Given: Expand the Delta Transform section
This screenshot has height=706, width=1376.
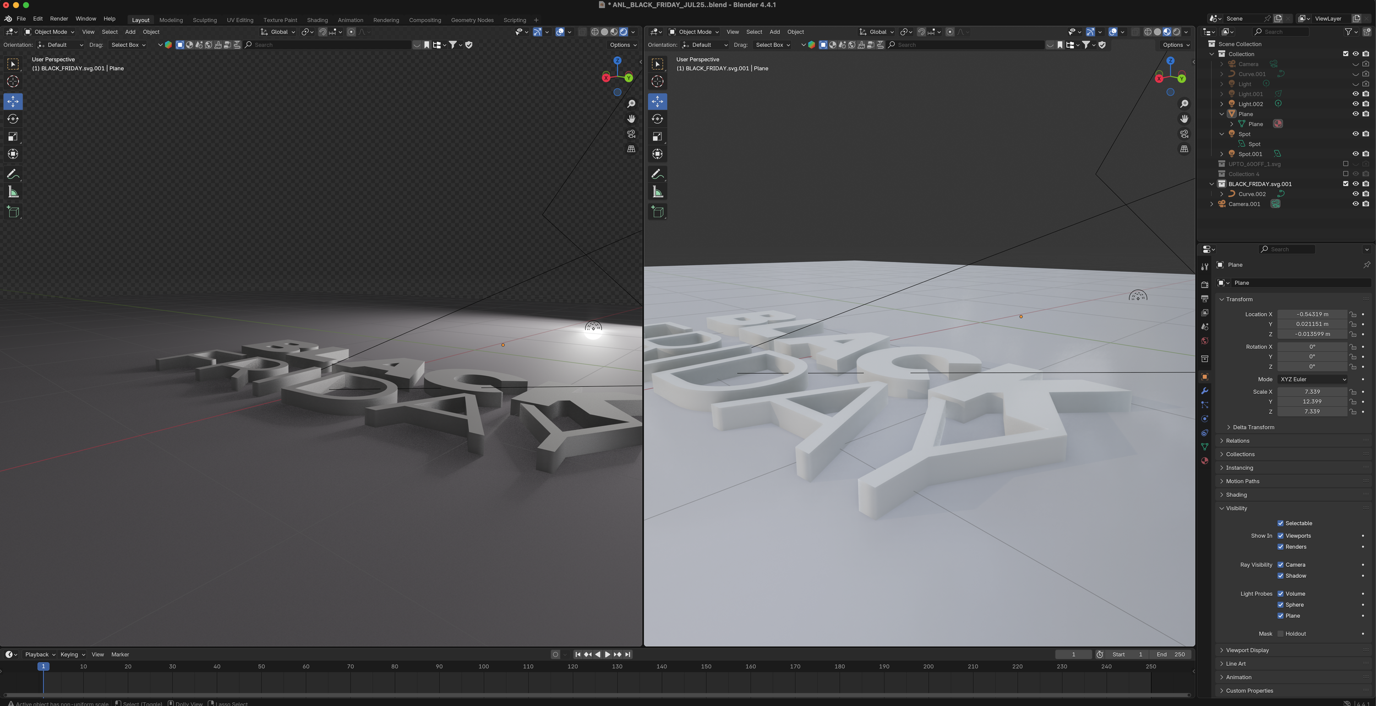Looking at the screenshot, I should 1253,427.
